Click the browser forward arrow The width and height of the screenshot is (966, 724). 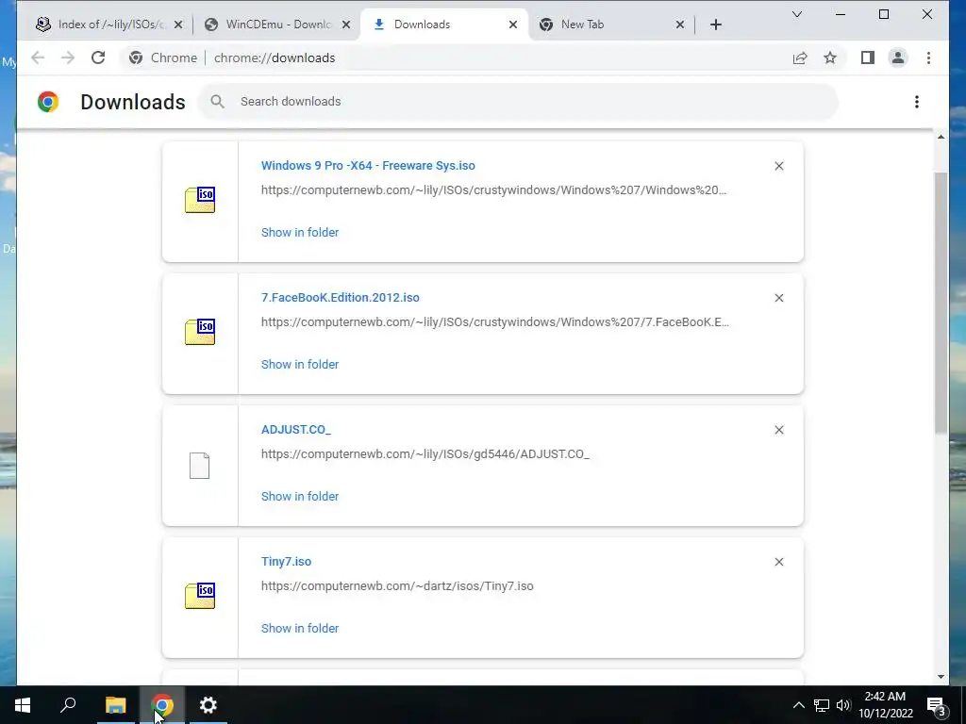68,58
